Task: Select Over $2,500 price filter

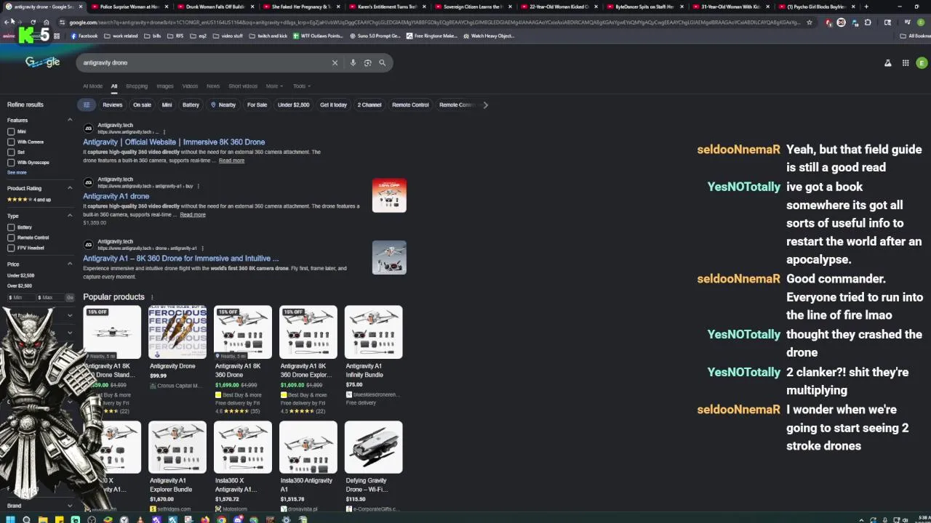Action: pos(20,285)
